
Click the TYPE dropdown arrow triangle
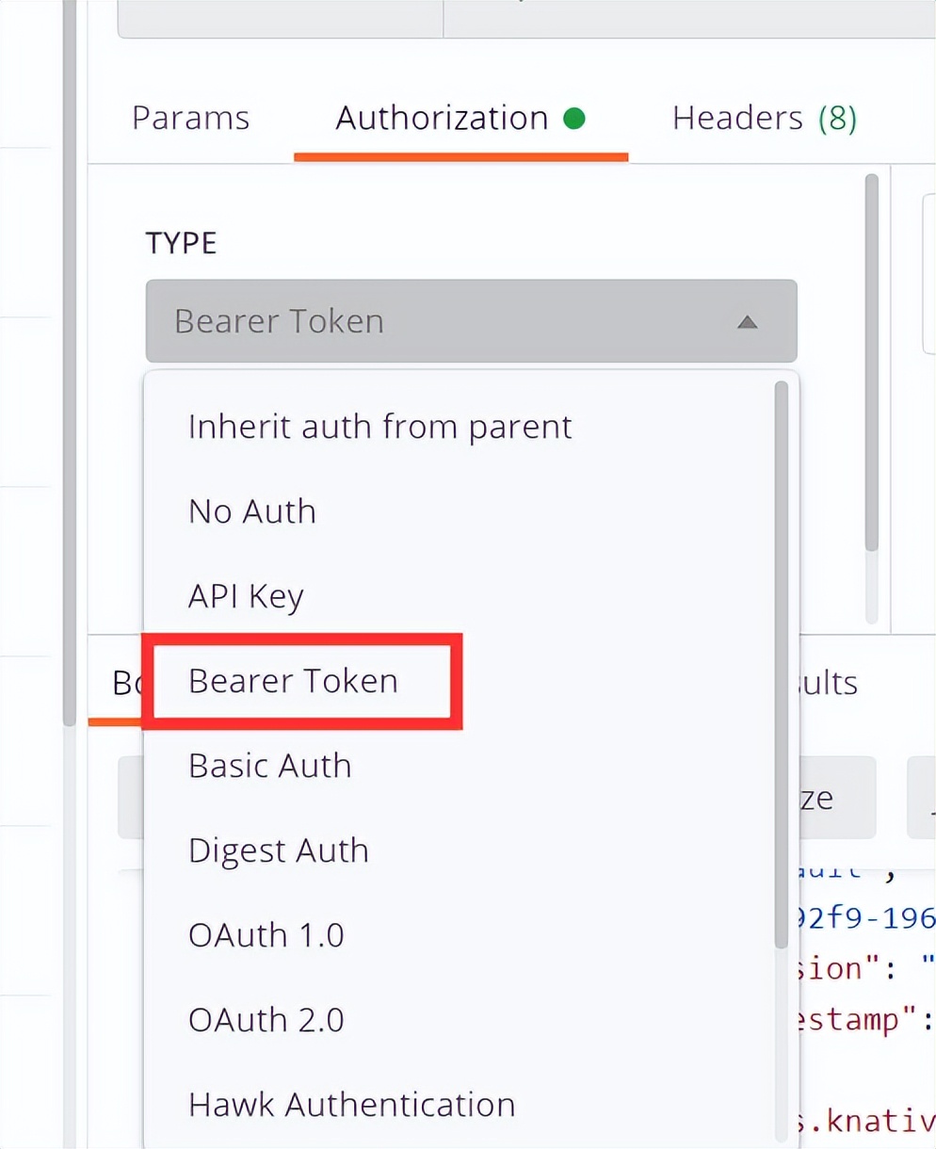747,322
